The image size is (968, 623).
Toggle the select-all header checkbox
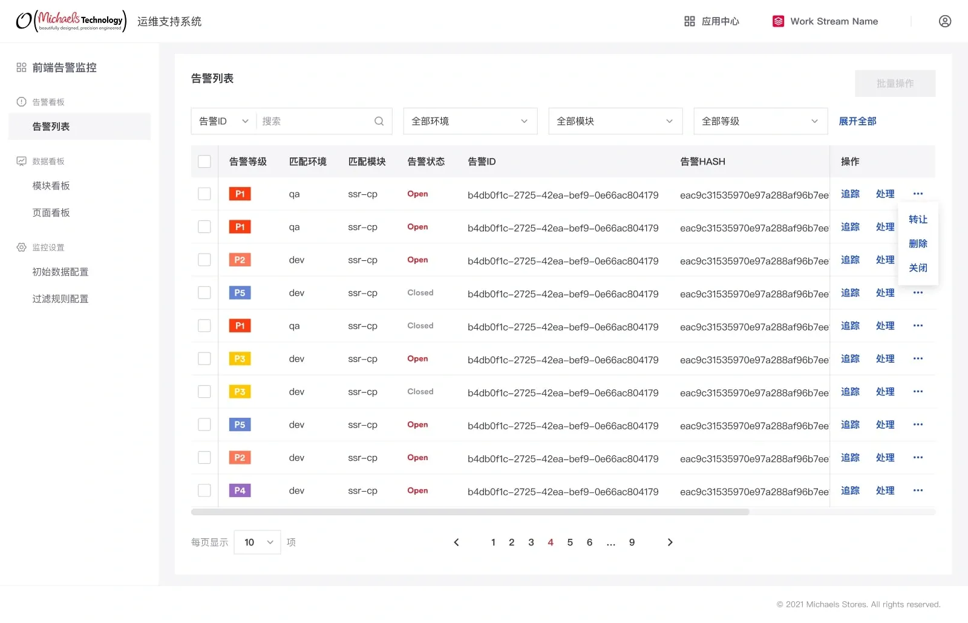(204, 162)
